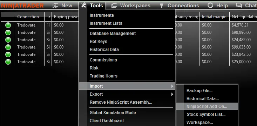Image resolution: width=257 pixels, height=126 pixels.
Task: Import a Stock Symbol List...
Action: click(x=206, y=114)
